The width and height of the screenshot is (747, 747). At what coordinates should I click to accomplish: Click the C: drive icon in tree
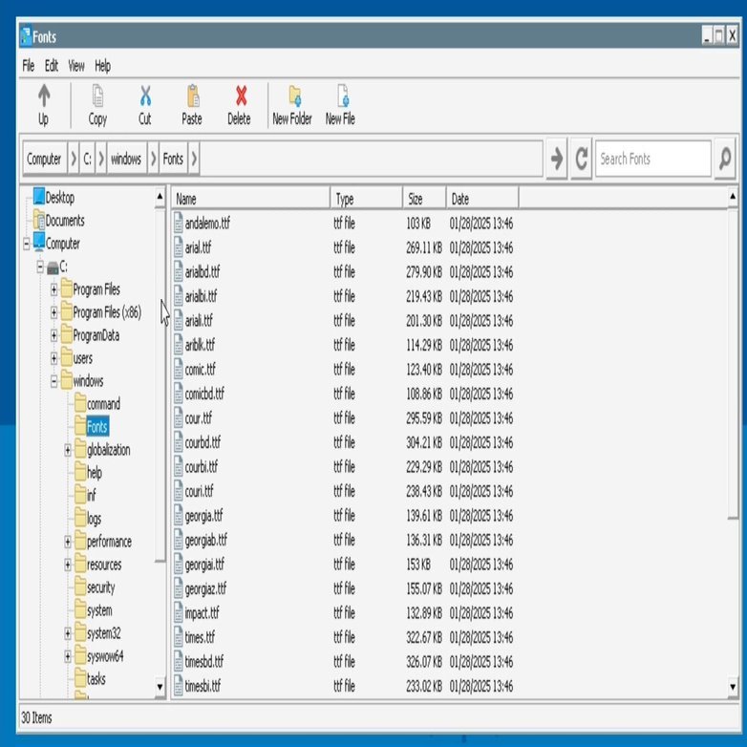point(53,267)
